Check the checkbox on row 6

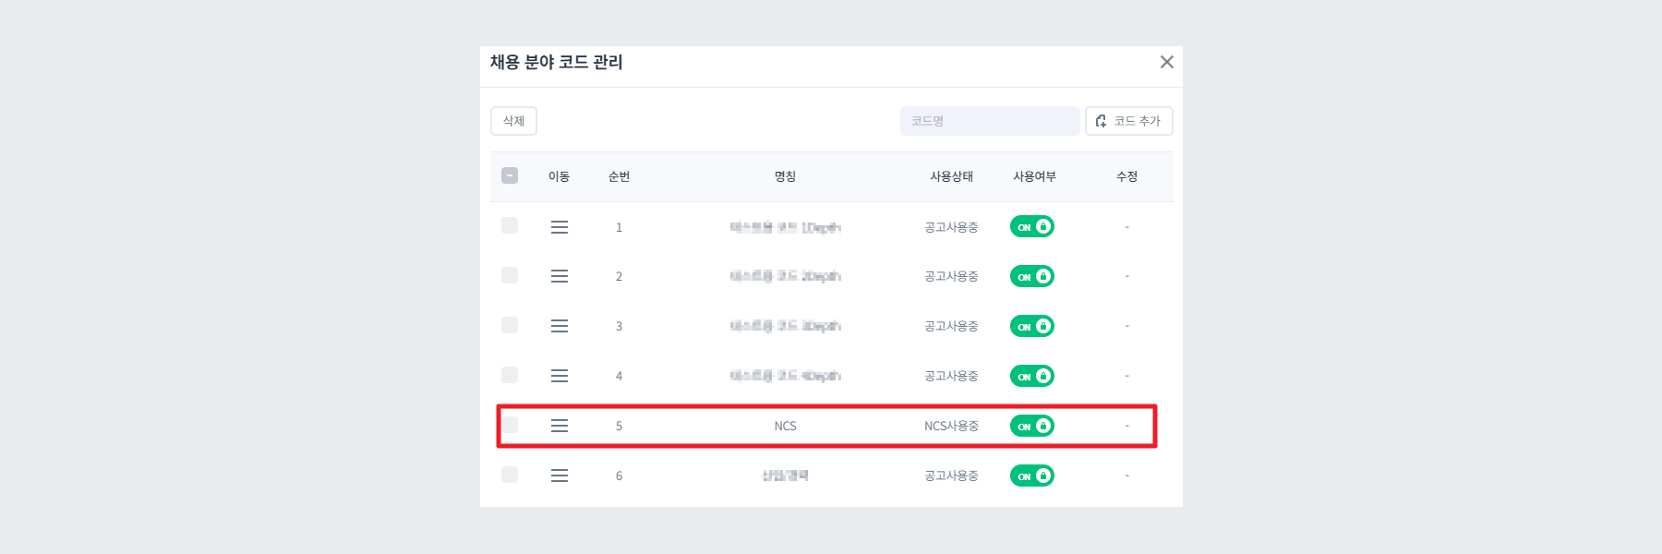pos(509,475)
